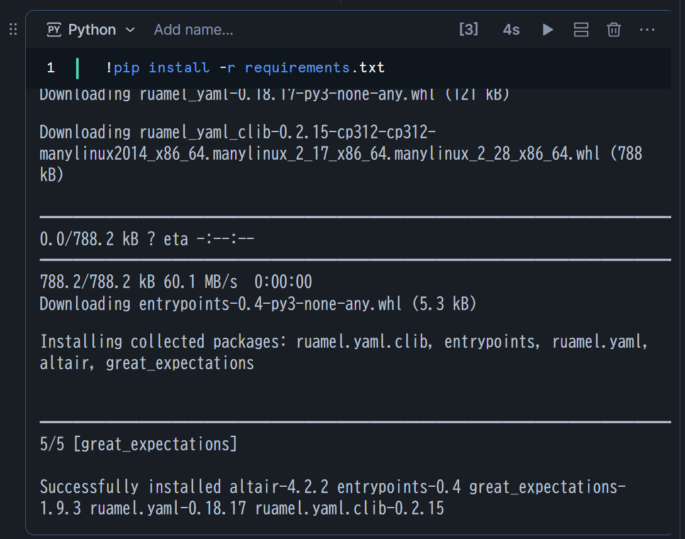Click on 'install' in the code editor
Image resolution: width=685 pixels, height=539 pixels.
[179, 67]
